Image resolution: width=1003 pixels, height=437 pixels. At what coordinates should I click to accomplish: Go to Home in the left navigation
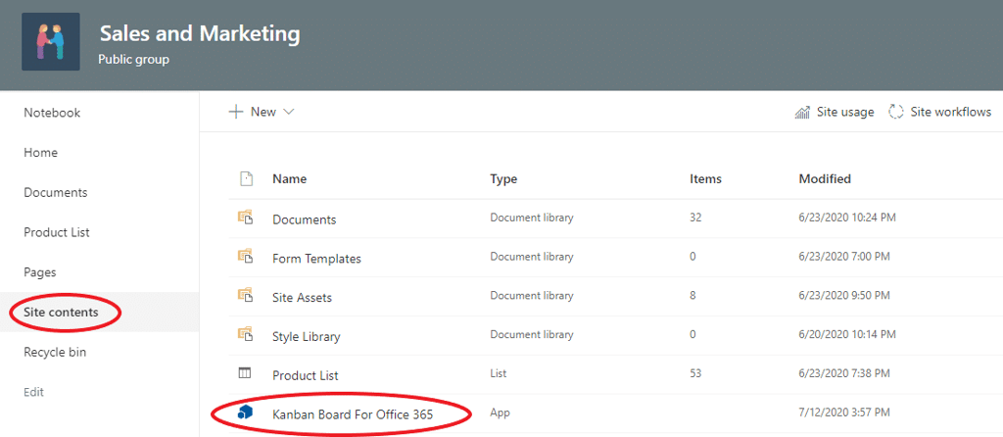[x=40, y=152]
